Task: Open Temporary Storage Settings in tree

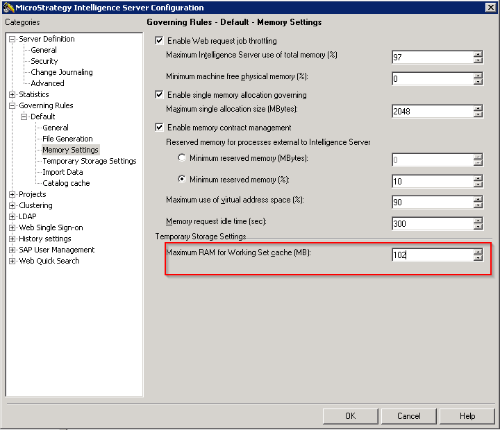Action: point(89,161)
